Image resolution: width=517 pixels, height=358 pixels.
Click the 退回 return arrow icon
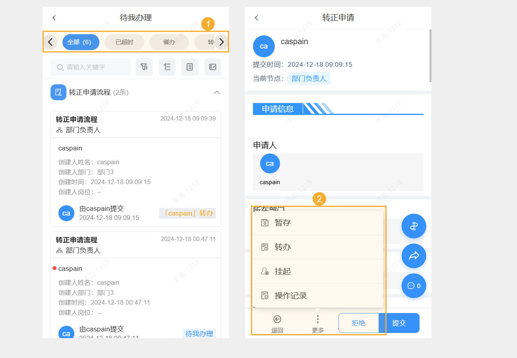click(x=277, y=323)
